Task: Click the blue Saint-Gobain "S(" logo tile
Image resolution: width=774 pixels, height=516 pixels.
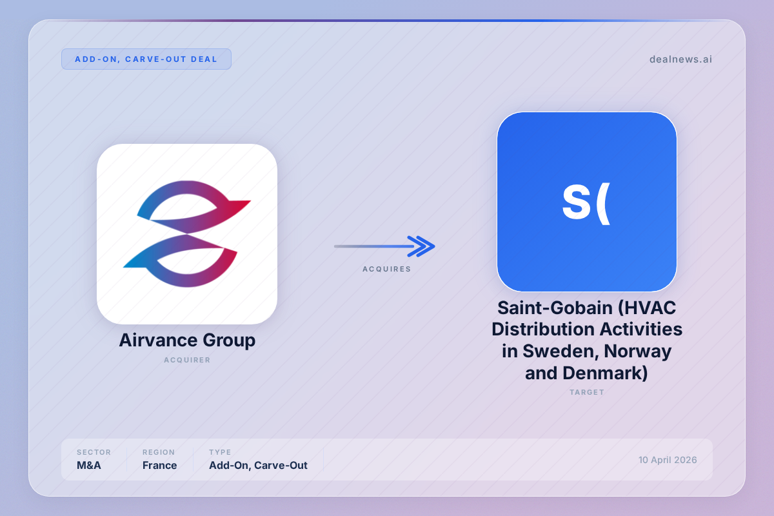Action: click(x=586, y=202)
